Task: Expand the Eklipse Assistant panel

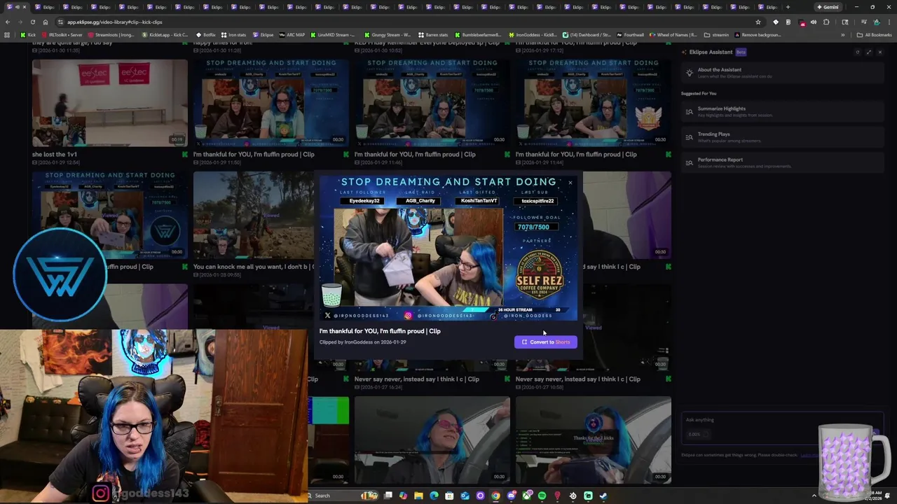Action: (869, 52)
